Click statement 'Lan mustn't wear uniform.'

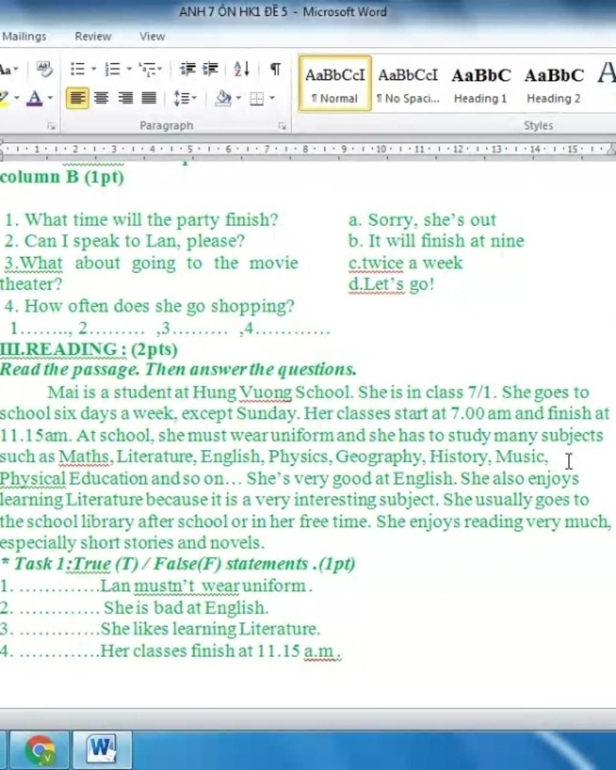[x=206, y=586]
